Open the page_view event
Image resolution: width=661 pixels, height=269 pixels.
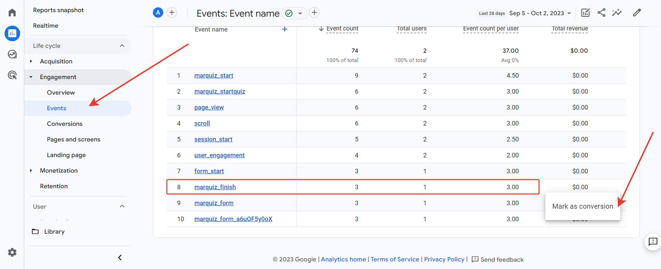pyautogui.click(x=209, y=107)
